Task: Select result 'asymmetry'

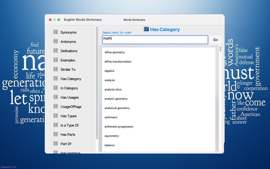Action: pyautogui.click(x=111, y=136)
